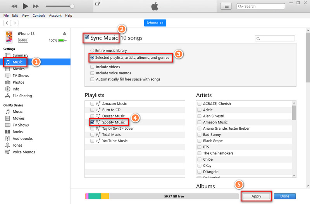Toggle the Sync Music checkbox
This screenshot has height=204, width=310.
coord(86,37)
